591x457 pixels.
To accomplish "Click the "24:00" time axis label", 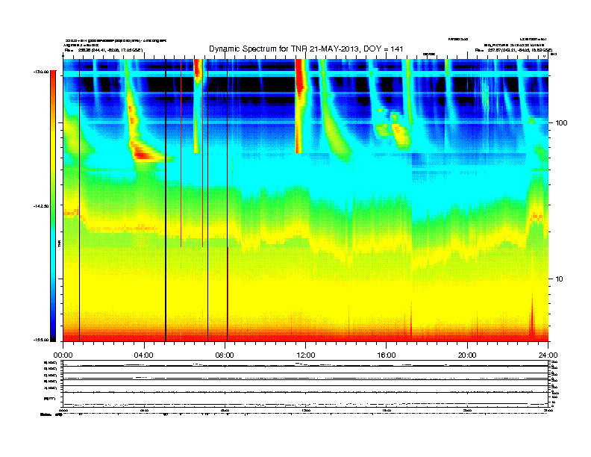I will coord(548,355).
